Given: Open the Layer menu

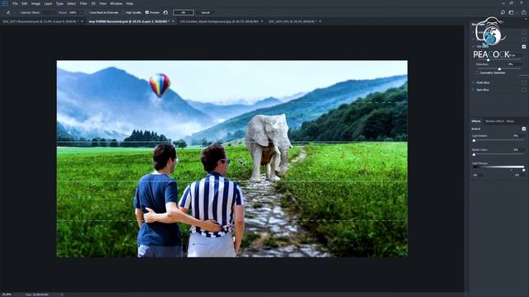Looking at the screenshot, I should coord(48,3).
